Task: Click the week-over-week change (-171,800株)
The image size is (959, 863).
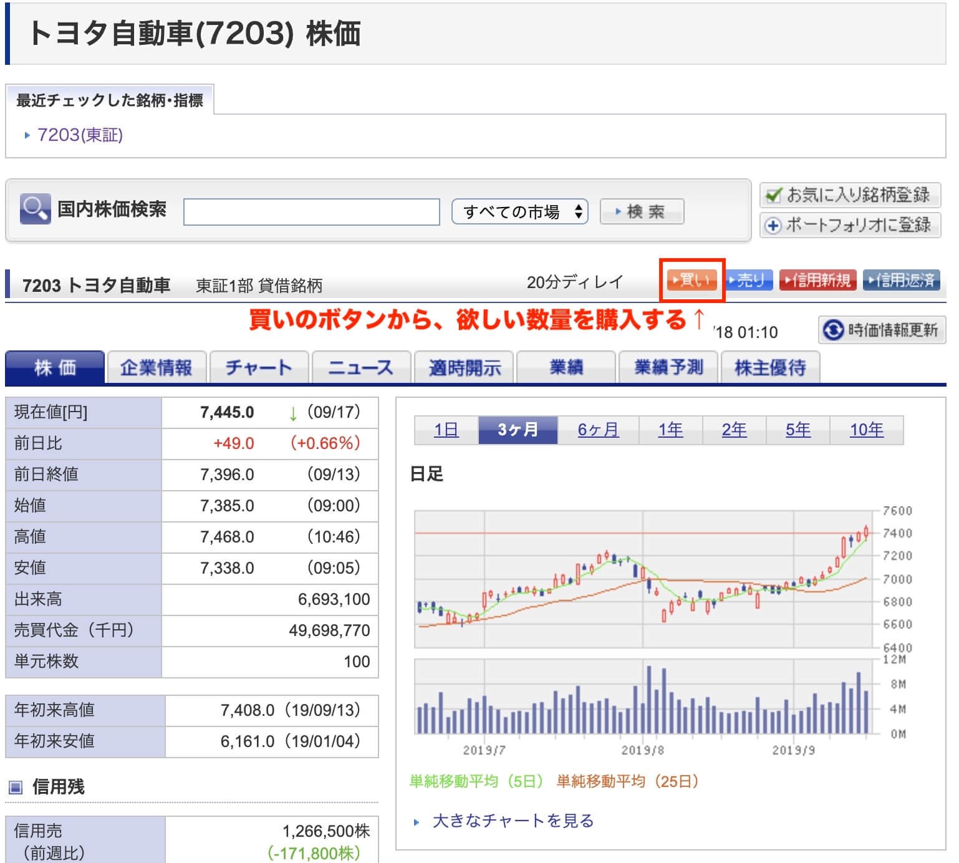Action: pyautogui.click(x=314, y=854)
